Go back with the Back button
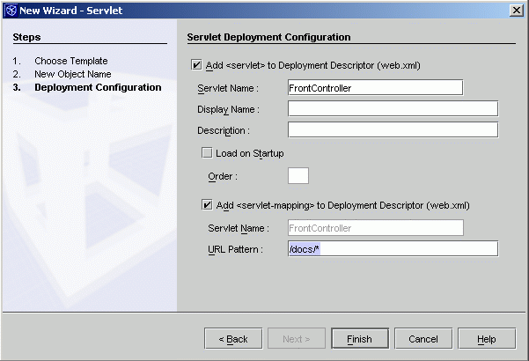Image resolution: width=529 pixels, height=361 pixels. tap(232, 339)
